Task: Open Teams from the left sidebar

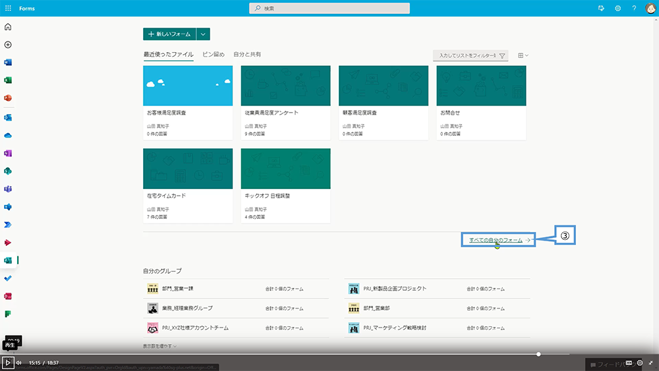Action: point(8,188)
